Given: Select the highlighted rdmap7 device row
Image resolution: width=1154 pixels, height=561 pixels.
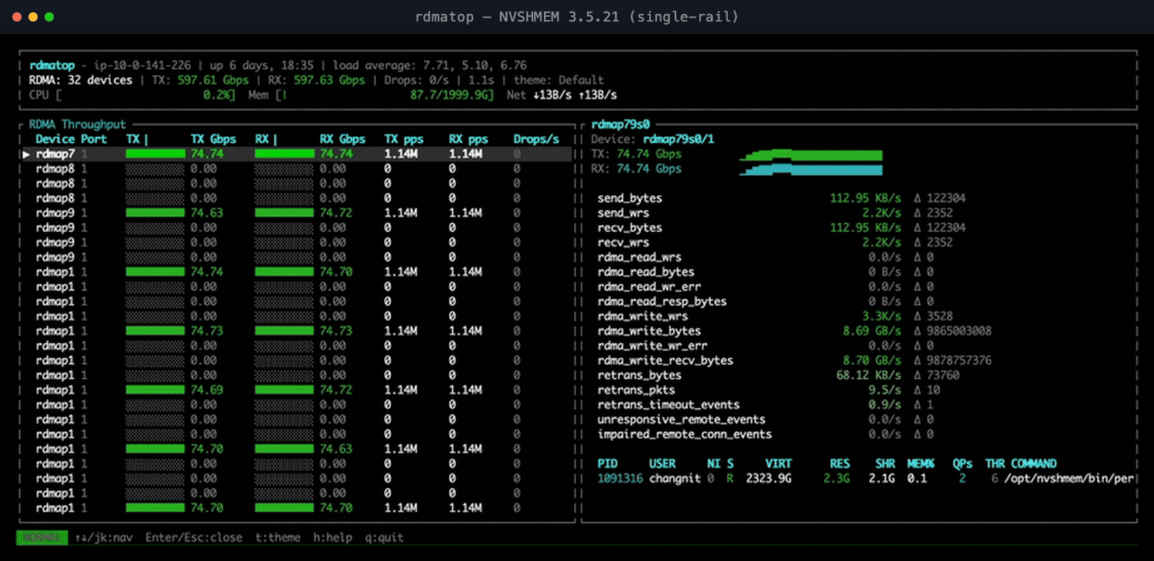Looking at the screenshot, I should click(296, 154).
